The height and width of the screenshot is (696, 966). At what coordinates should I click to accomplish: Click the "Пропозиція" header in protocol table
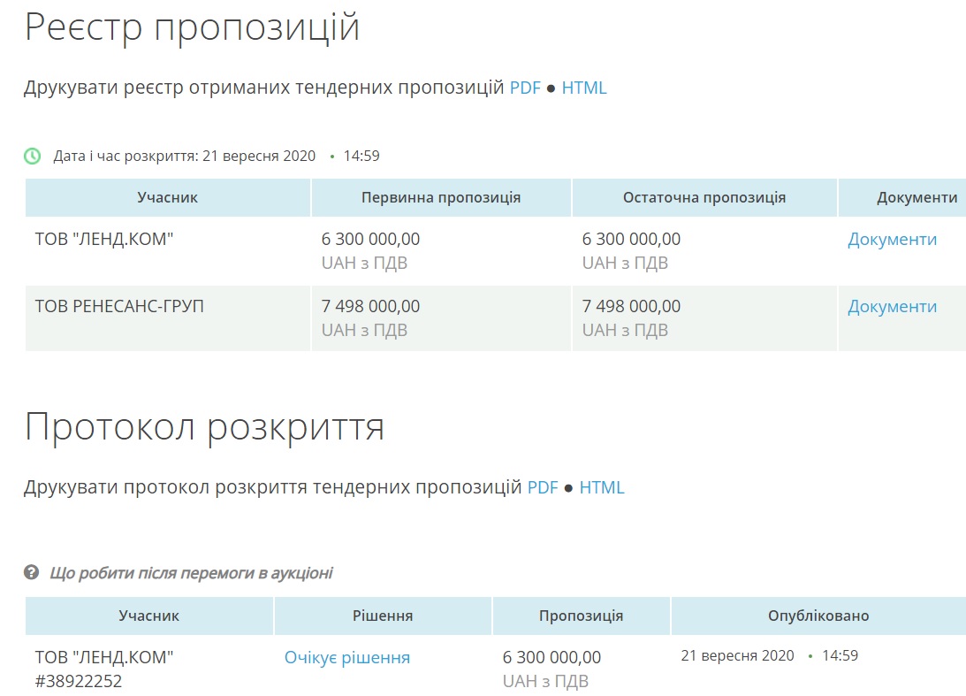pos(581,616)
